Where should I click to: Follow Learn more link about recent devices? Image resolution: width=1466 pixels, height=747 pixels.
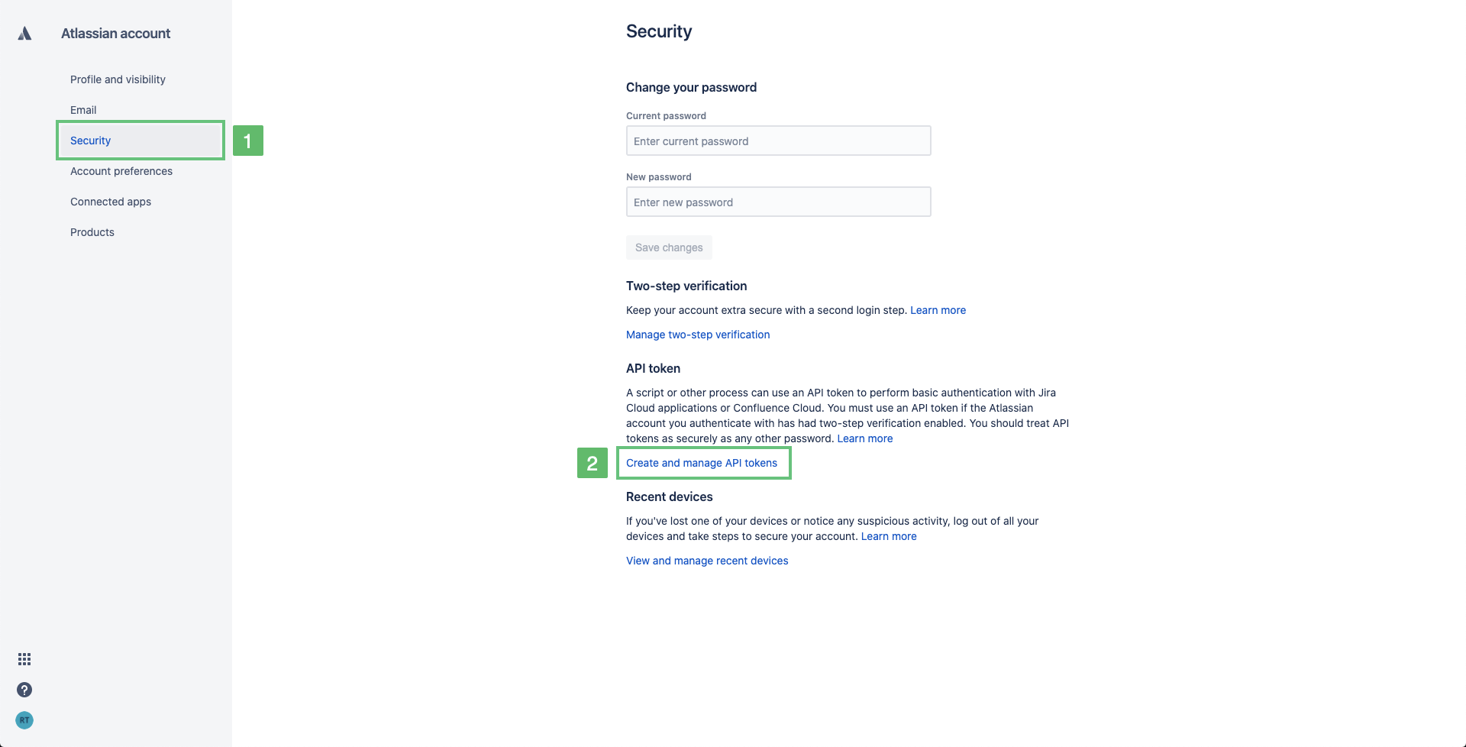(889, 536)
